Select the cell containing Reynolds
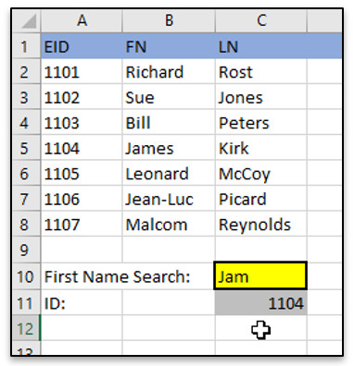The image size is (354, 366). pyautogui.click(x=261, y=224)
